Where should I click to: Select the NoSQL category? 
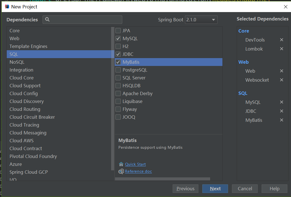[59, 62]
